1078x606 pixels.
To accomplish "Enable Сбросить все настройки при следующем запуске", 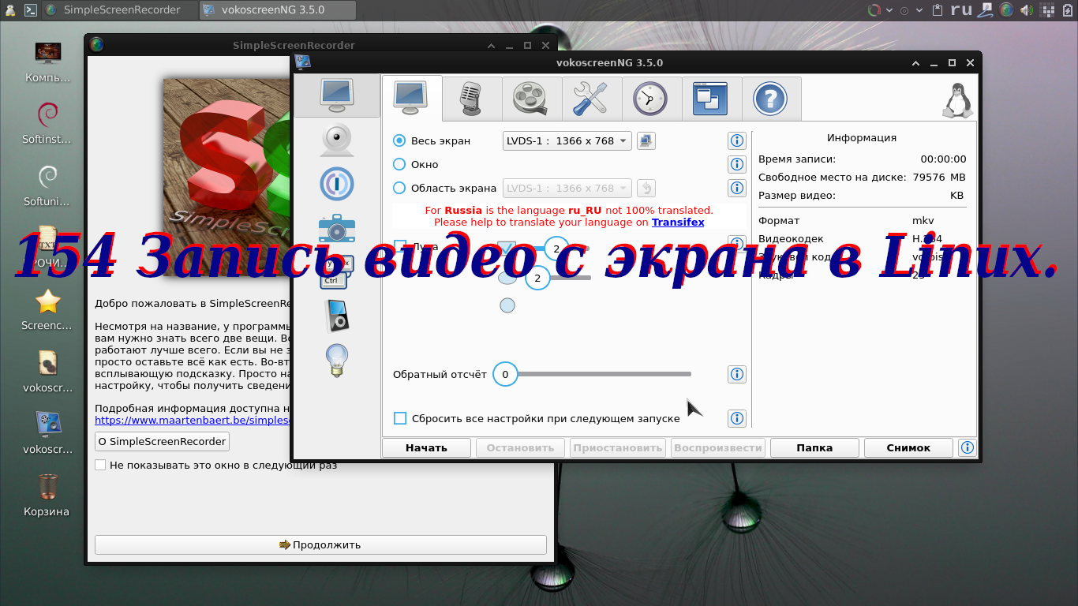I will click(400, 418).
